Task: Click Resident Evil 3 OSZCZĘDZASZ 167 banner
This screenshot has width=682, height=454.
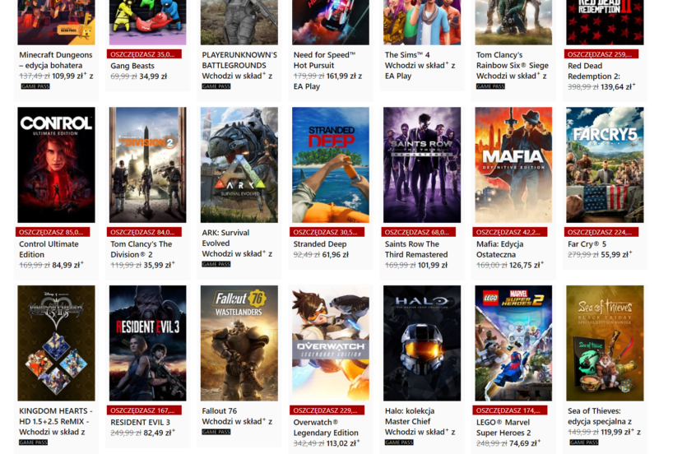Action: tap(145, 410)
